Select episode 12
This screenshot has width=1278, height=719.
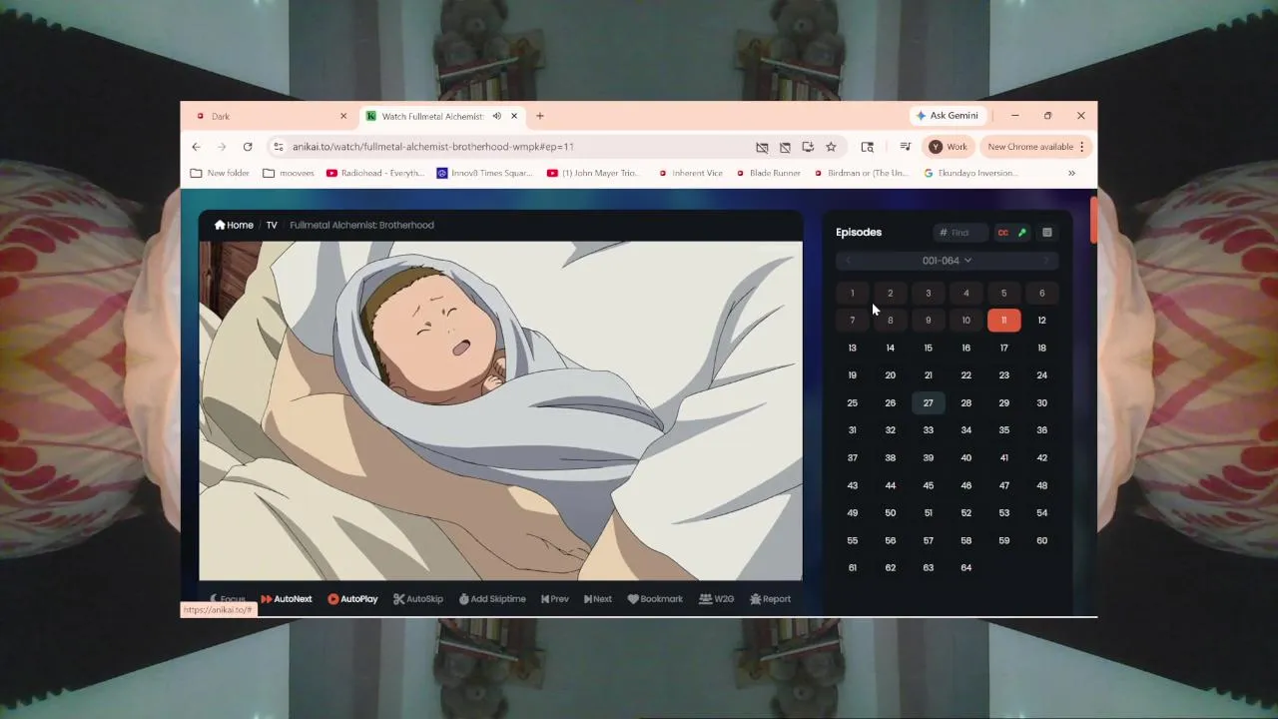[1042, 321]
